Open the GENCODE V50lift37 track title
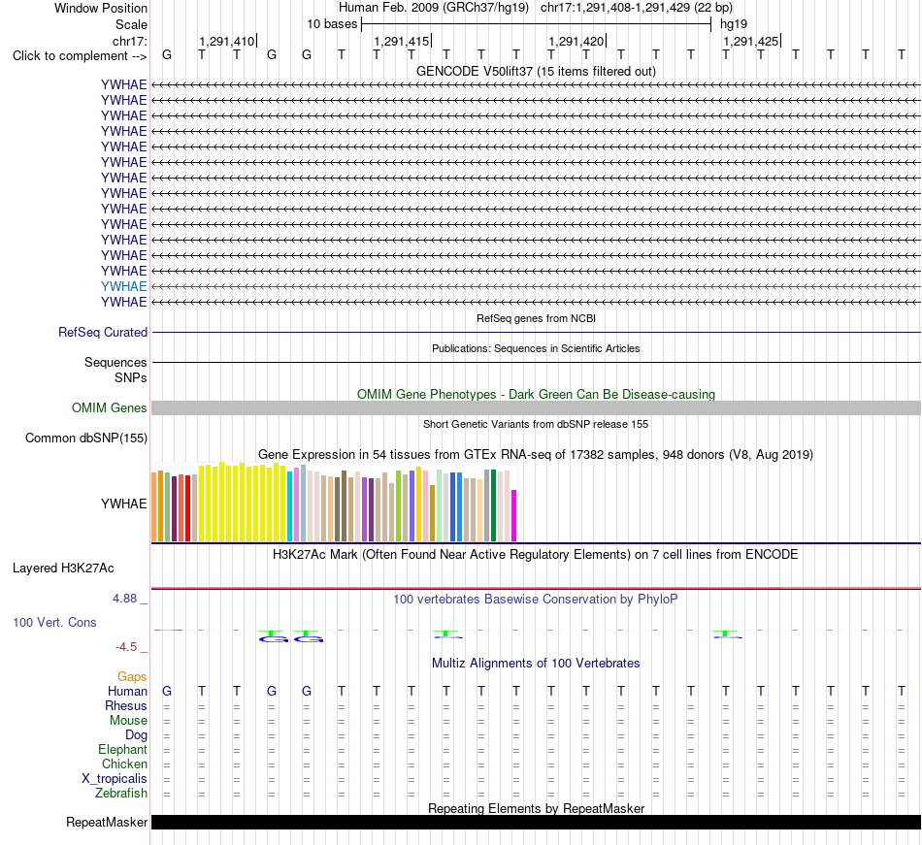922x845 pixels. pos(536,71)
